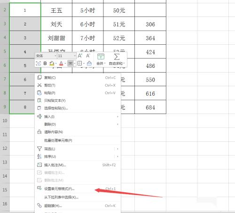Select the cell with value 550

coord(150,79)
